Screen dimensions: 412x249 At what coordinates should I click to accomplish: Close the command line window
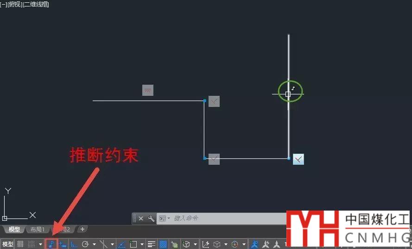coord(141,218)
